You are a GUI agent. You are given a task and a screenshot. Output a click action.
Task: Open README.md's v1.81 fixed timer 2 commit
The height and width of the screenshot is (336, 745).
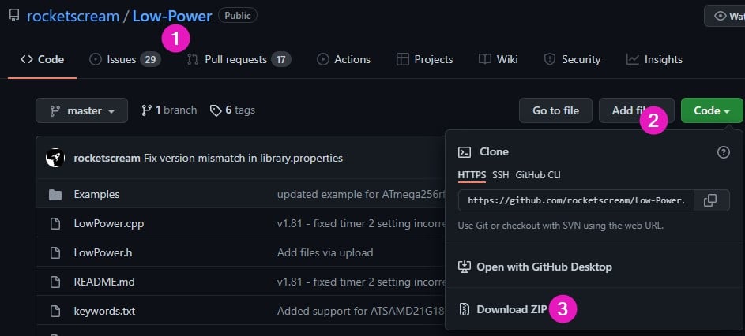pos(361,282)
